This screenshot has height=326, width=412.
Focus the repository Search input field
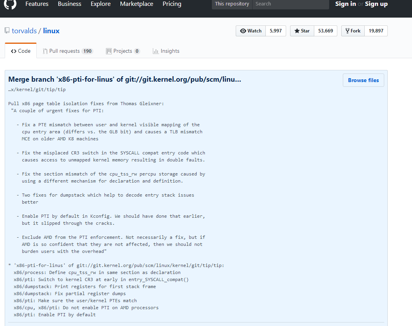coord(290,4)
